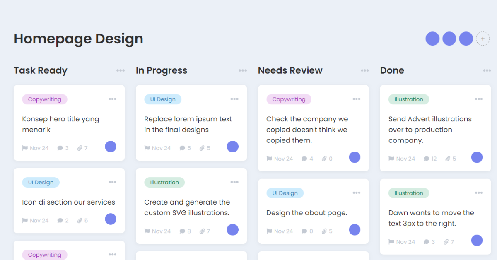The image size is (497, 260).
Task: Open Needs Review column options menu
Action: click(365, 71)
